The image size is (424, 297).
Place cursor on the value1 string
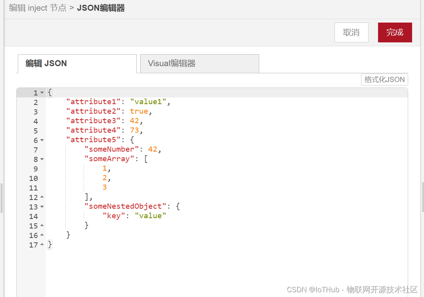coord(147,101)
